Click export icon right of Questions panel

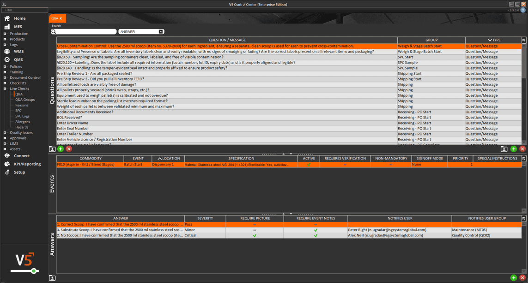504,149
